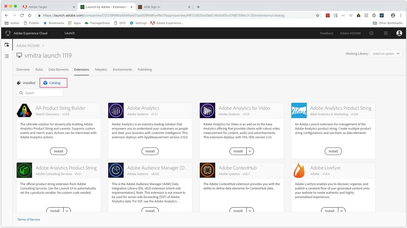Bookmark this page with the star icon
Screen dimensions: 407x228
[317, 15]
